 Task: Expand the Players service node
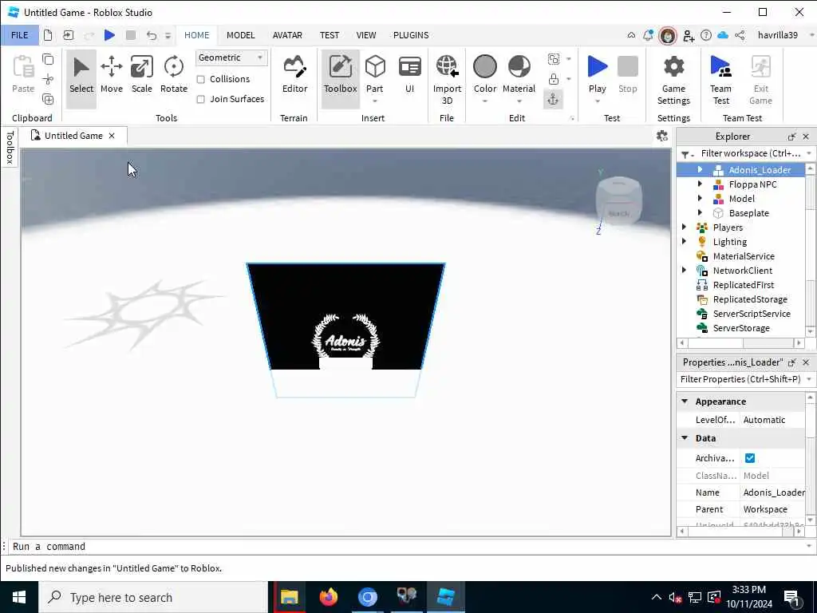pyautogui.click(x=684, y=227)
